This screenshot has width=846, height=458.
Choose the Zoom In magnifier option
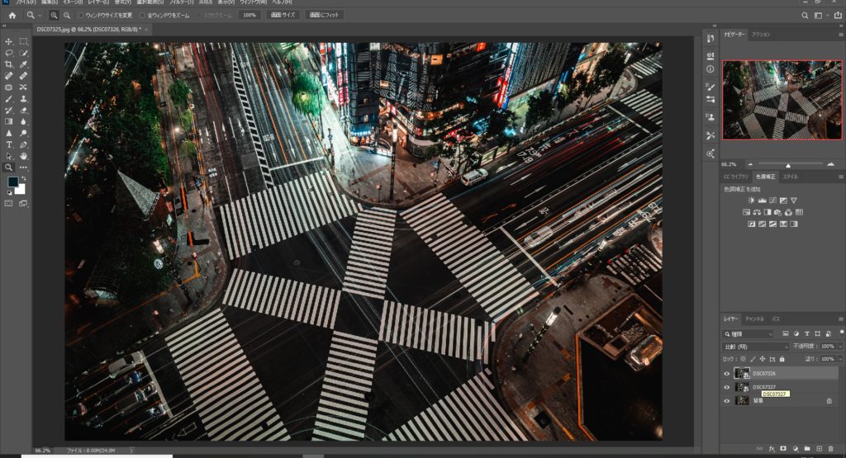coord(54,15)
